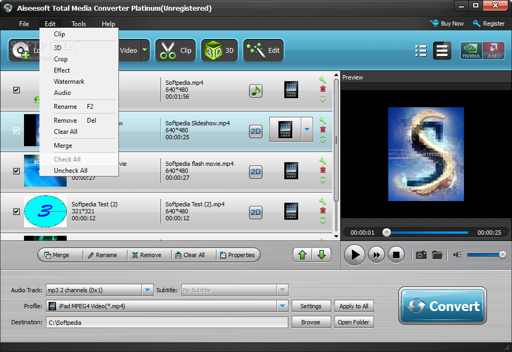Open wrench settings for Softpedia flash movie.mp4

pos(323,161)
